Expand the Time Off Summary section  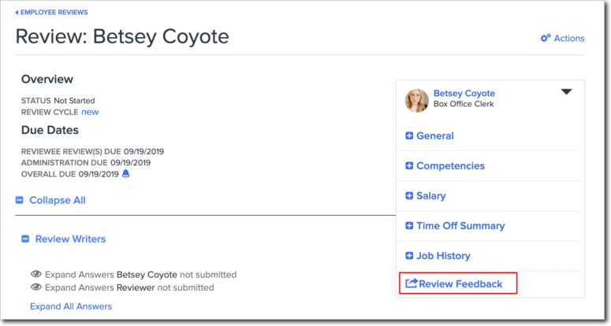tap(460, 226)
